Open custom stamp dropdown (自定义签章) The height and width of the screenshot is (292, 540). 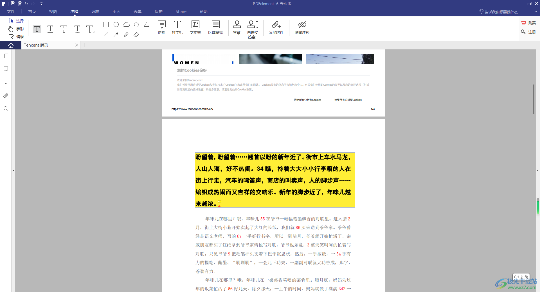tap(252, 29)
